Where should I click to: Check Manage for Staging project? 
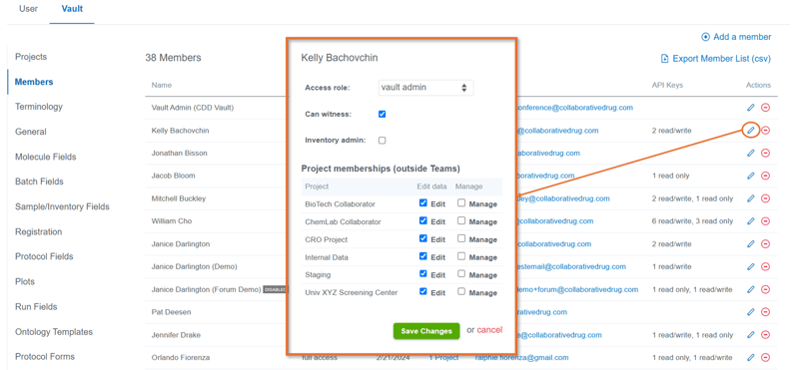point(461,274)
